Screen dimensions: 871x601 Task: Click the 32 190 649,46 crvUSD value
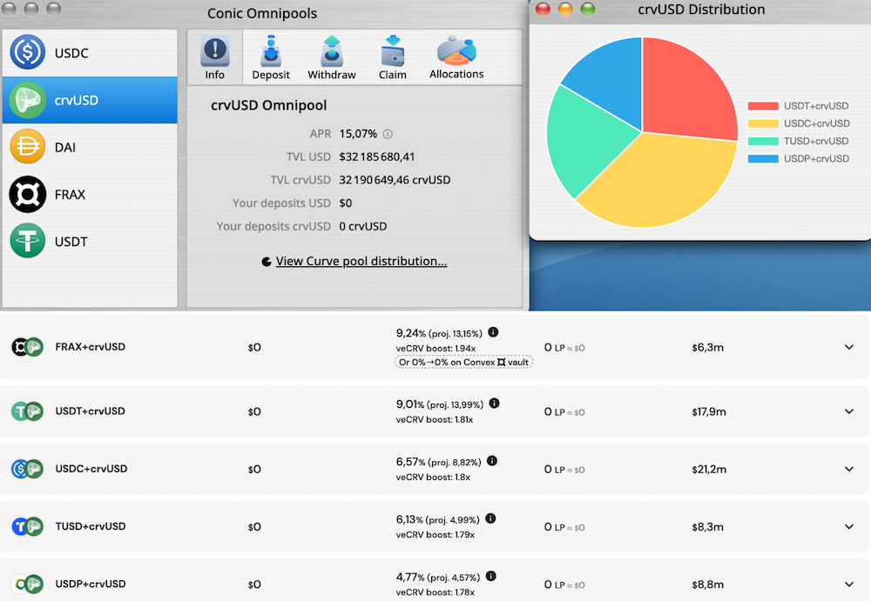point(395,180)
